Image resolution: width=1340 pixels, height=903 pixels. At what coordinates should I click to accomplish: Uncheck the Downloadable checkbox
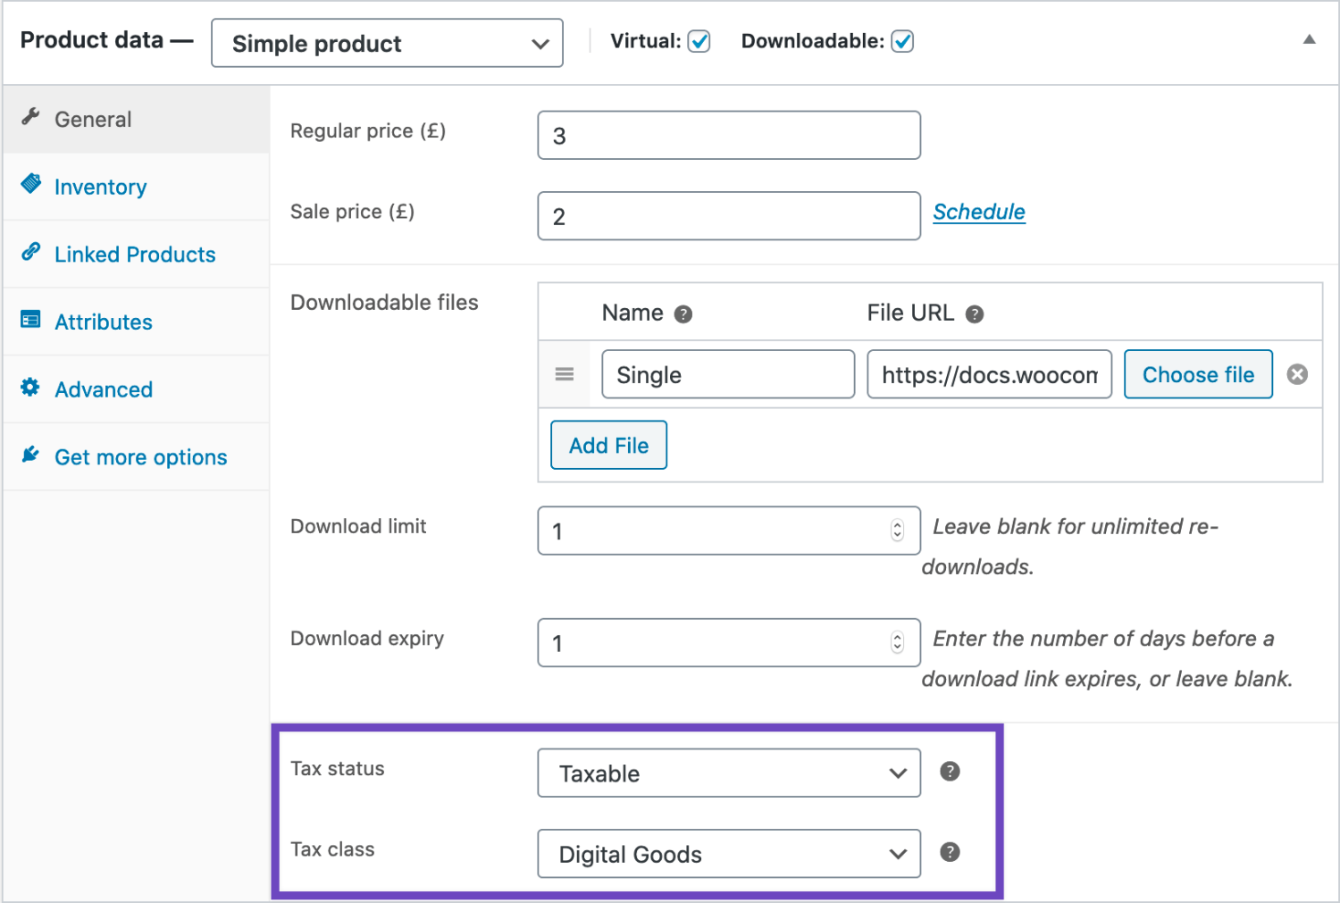[x=902, y=40]
